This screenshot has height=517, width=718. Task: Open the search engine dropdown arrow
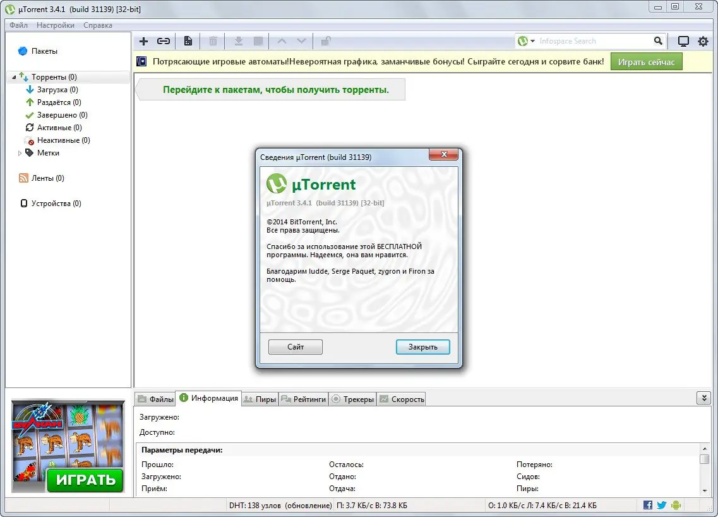pyautogui.click(x=532, y=41)
